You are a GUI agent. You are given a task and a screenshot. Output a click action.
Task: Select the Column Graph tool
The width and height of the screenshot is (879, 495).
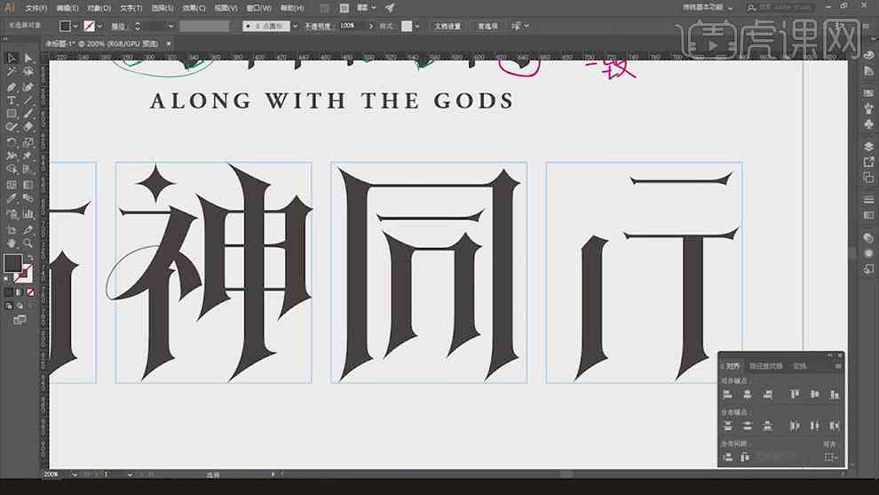click(28, 214)
